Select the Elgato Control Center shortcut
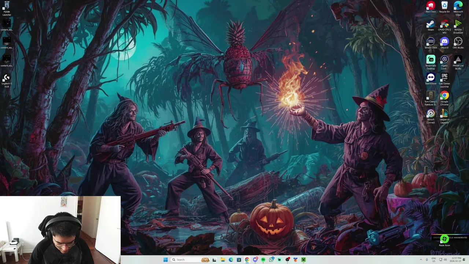The height and width of the screenshot is (264, 469). point(444,63)
